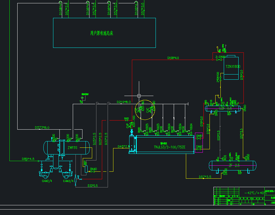The height and width of the screenshot is (215, 275).
Task: Select the D25*2.5 label beside the gray UZF-0.5 line
Action: pos(218,135)
